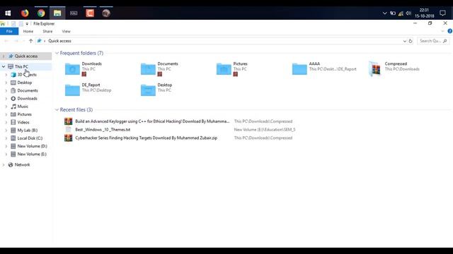Open the orange app in the taskbar
This screenshot has height=254, width=453.
(x=90, y=13)
